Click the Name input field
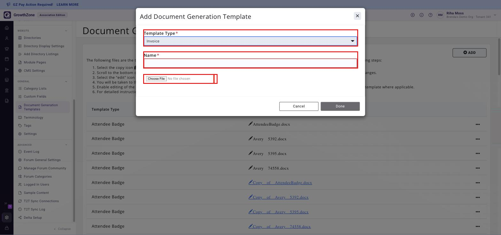501x235 pixels. [250, 63]
